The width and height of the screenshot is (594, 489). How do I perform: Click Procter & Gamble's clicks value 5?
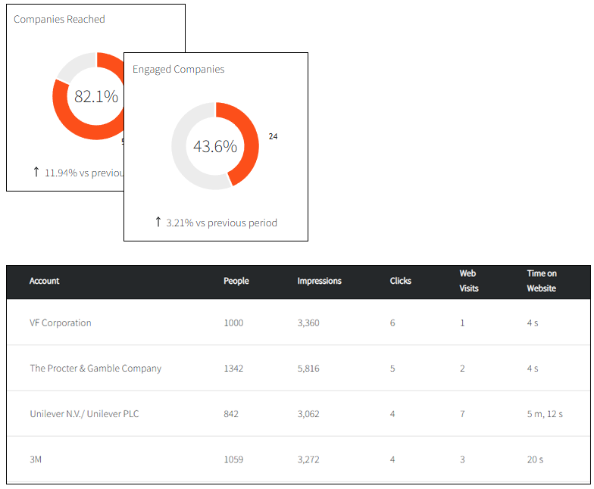(392, 368)
